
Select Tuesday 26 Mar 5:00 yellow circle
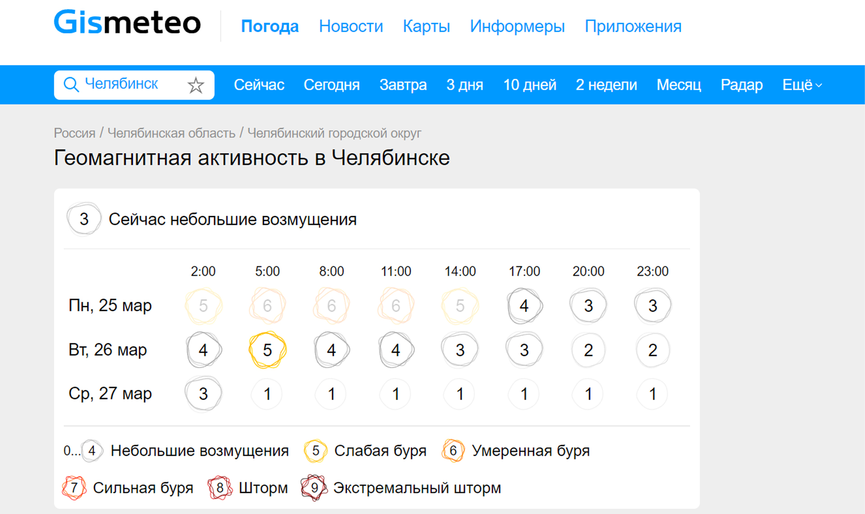268,350
